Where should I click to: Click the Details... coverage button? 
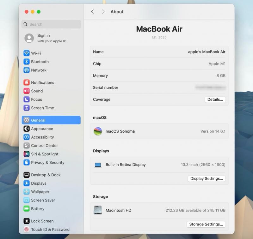[x=215, y=99]
